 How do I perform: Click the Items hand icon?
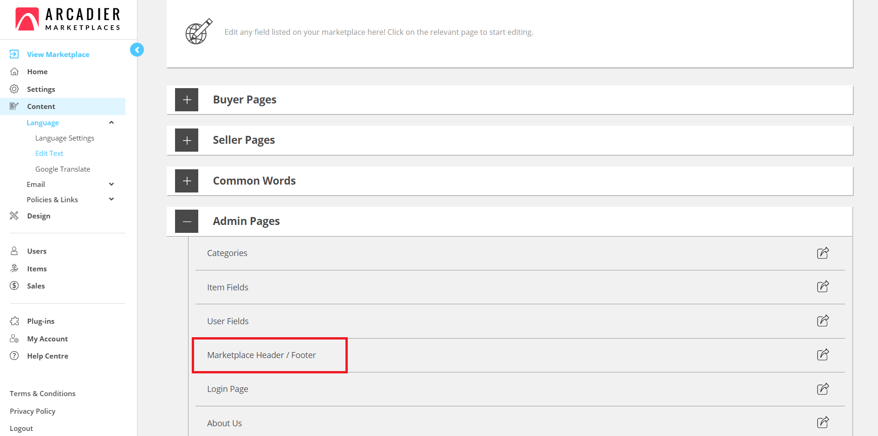tap(14, 268)
